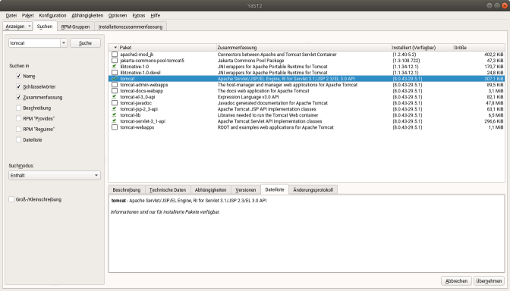Click installed checkmark icon of tomcat-el-3_0-api

114,97
